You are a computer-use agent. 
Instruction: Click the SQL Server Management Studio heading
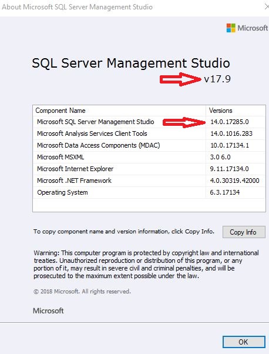tap(131, 63)
